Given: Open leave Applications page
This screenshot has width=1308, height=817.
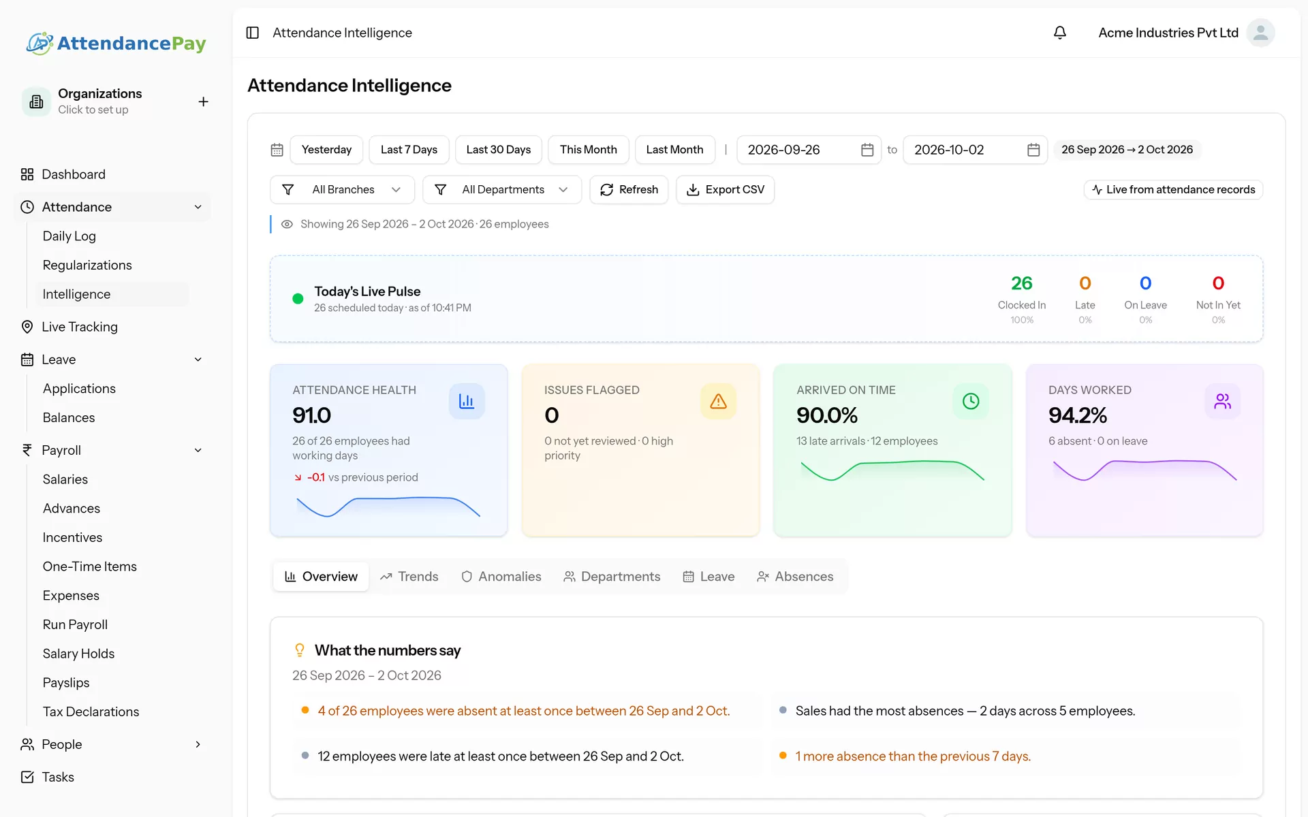Looking at the screenshot, I should pyautogui.click(x=112, y=389).
